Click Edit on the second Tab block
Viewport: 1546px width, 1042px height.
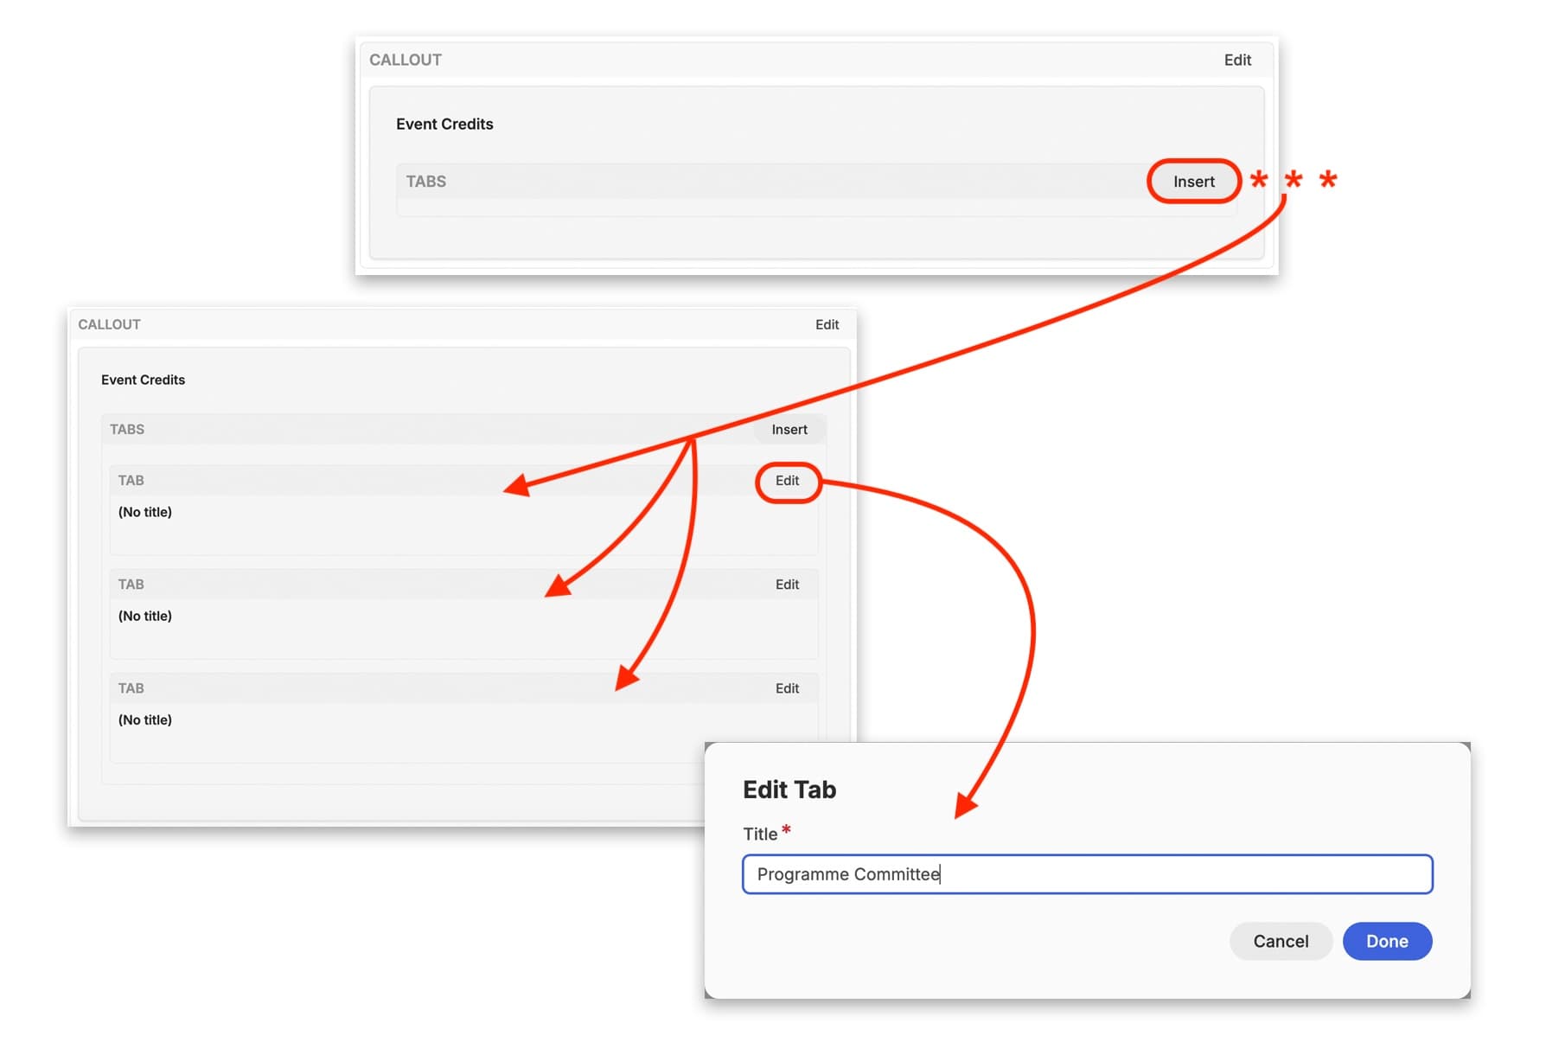point(787,585)
